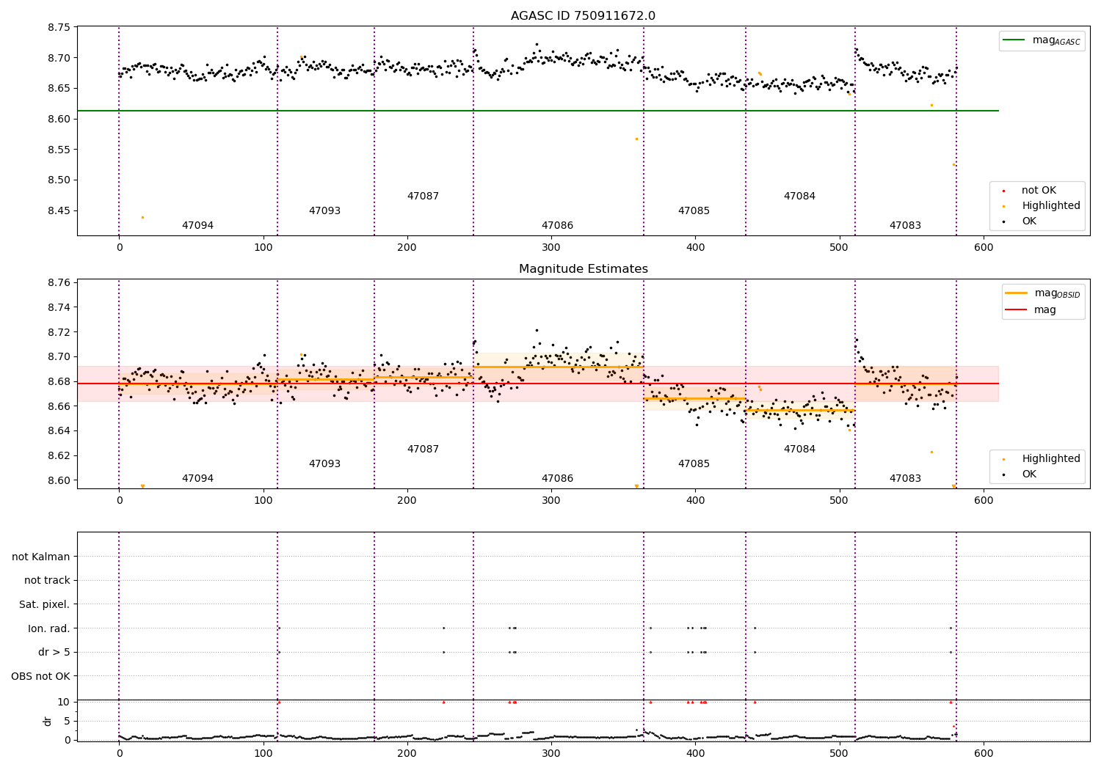Image resolution: width=1101 pixels, height=770 pixels.
Task: Click obsid label 47084 in Magnitude Estimates plot
Action: tap(799, 450)
